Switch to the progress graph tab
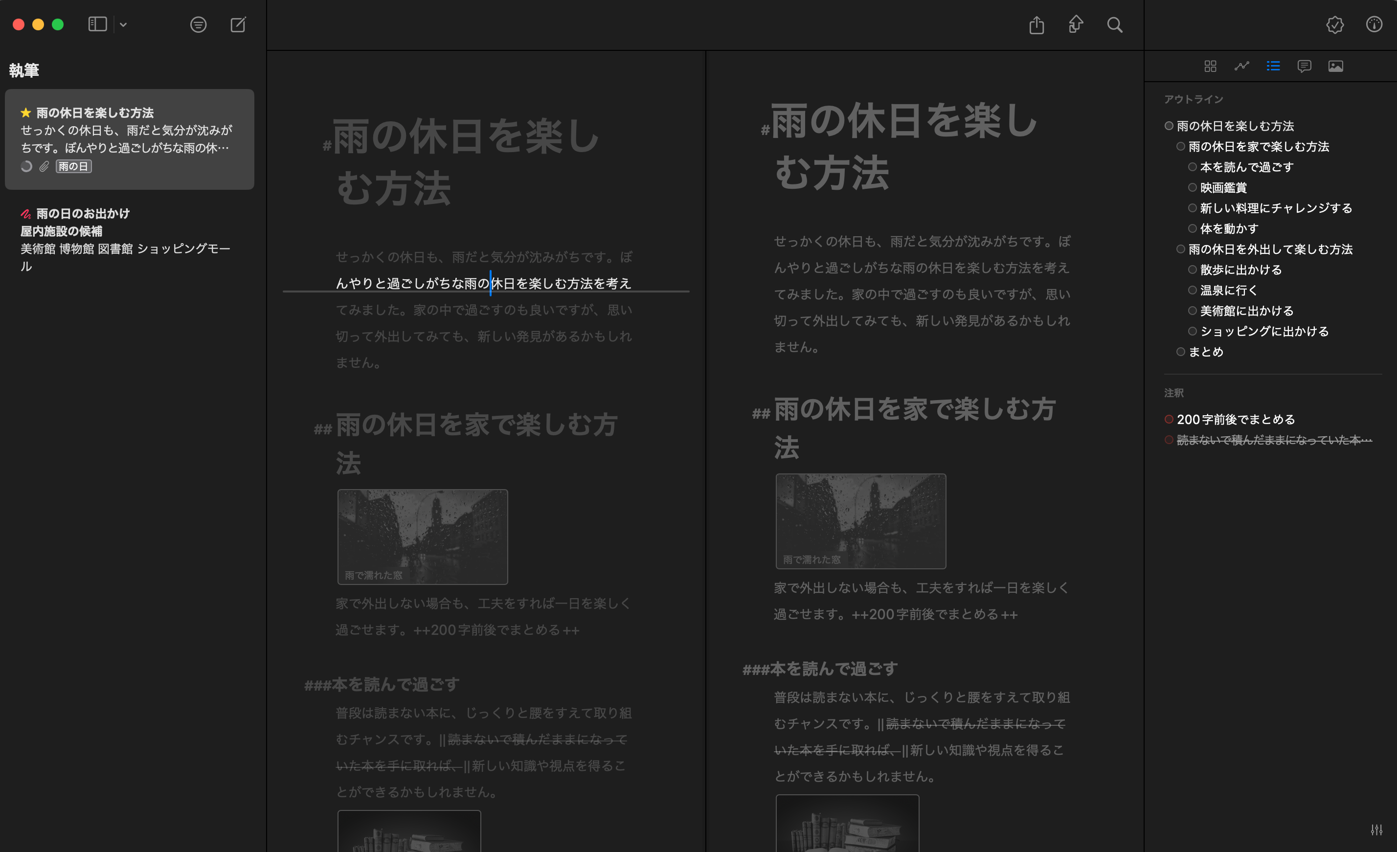The width and height of the screenshot is (1397, 852). (x=1241, y=67)
